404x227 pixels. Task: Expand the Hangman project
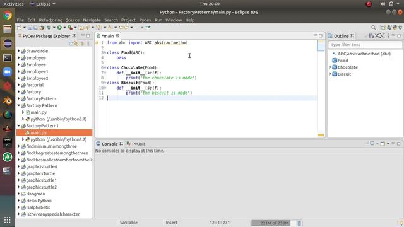[x=18, y=194]
